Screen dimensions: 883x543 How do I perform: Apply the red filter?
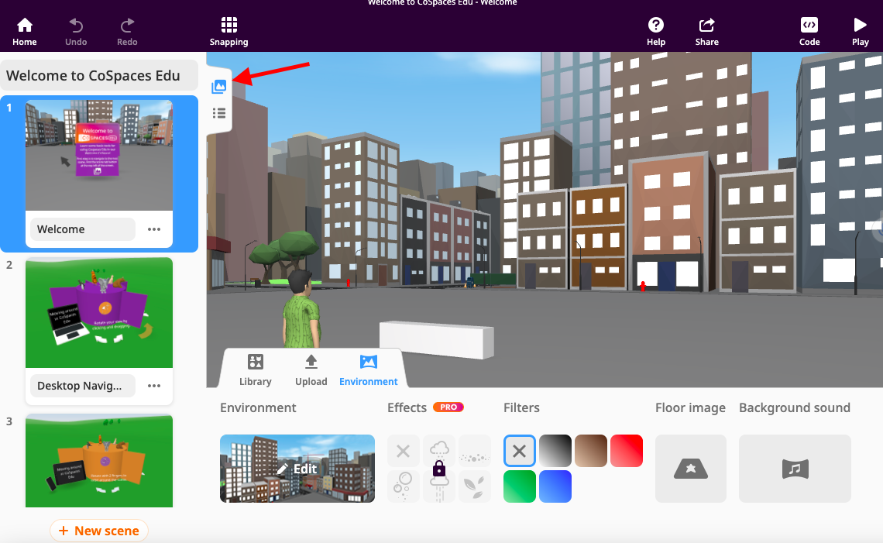pyautogui.click(x=627, y=451)
